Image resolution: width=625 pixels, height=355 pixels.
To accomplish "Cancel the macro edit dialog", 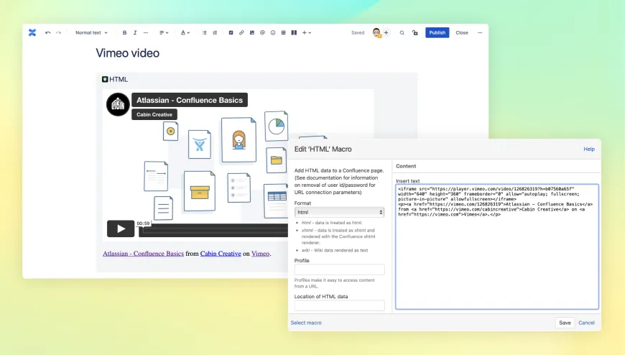I will coord(586,323).
